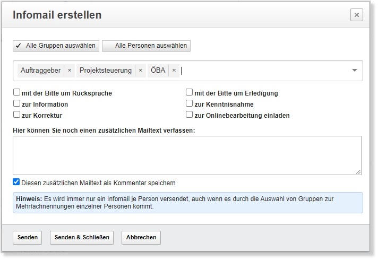Screen dimensions: 378x260
Task: Toggle Alle Personen auswählen button
Action: click(x=146, y=46)
